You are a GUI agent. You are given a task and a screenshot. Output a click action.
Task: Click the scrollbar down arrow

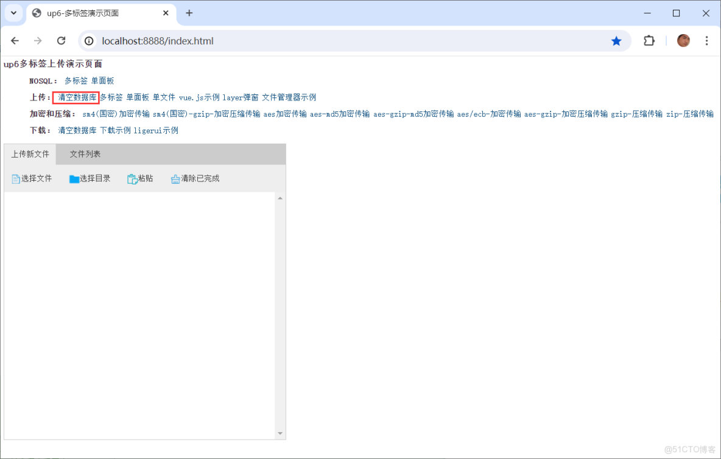click(x=280, y=433)
